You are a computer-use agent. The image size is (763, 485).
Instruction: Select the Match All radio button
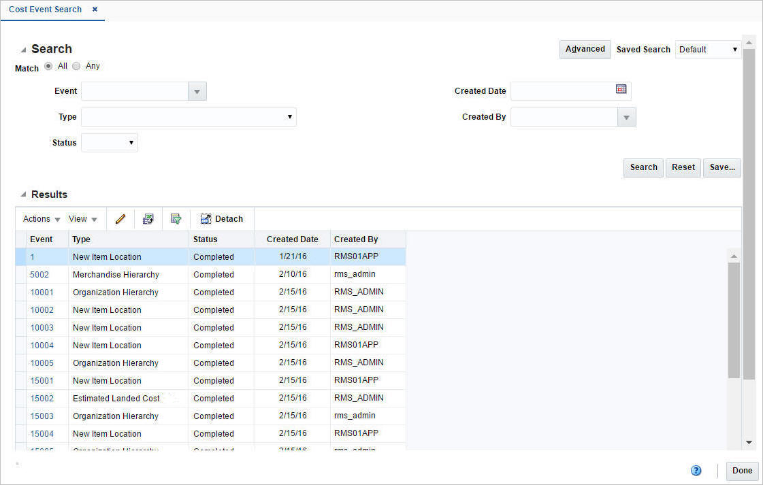48,65
